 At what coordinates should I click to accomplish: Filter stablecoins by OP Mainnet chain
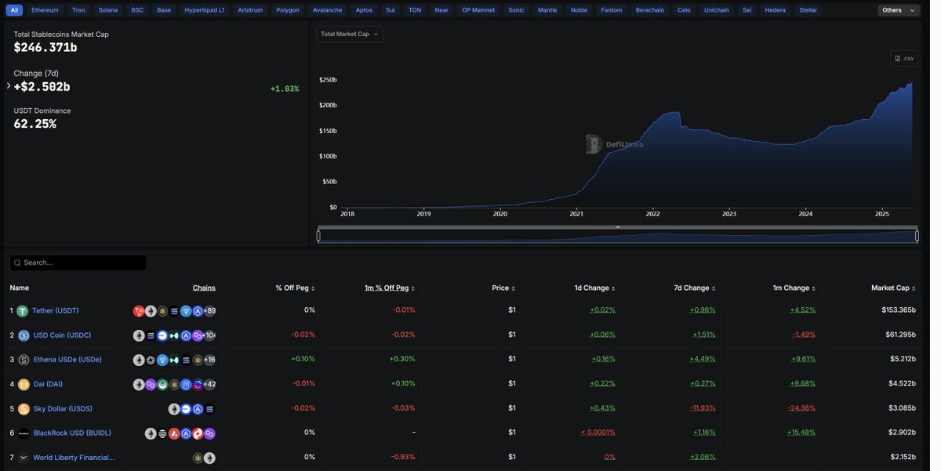[x=478, y=10]
